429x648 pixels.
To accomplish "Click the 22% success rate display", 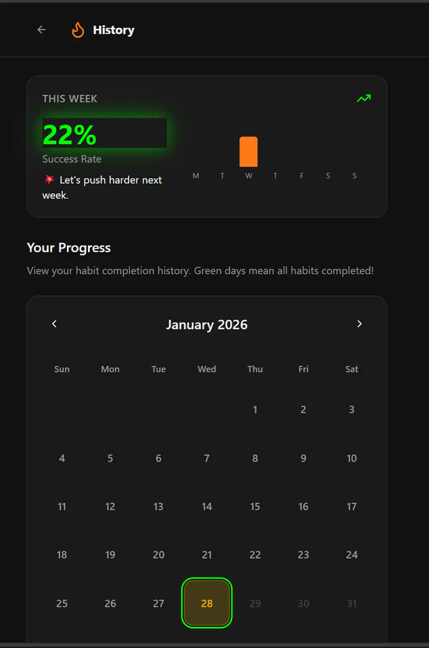I will (x=70, y=134).
